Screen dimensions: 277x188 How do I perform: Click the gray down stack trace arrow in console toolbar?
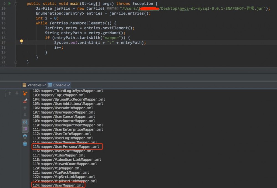click(x=25, y=115)
